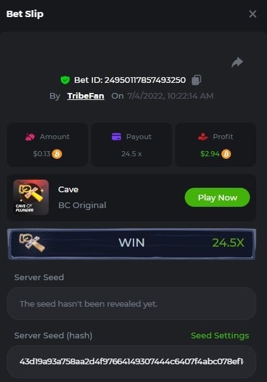The width and height of the screenshot is (267, 382).
Task: Click the share arrow icon
Action: pos(237,63)
